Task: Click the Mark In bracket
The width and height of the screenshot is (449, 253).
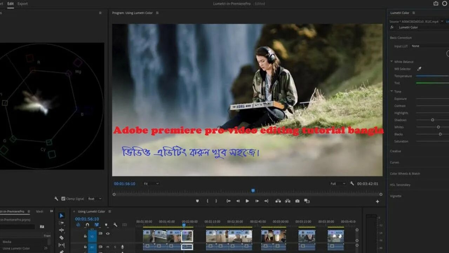Action: [x=207, y=201]
